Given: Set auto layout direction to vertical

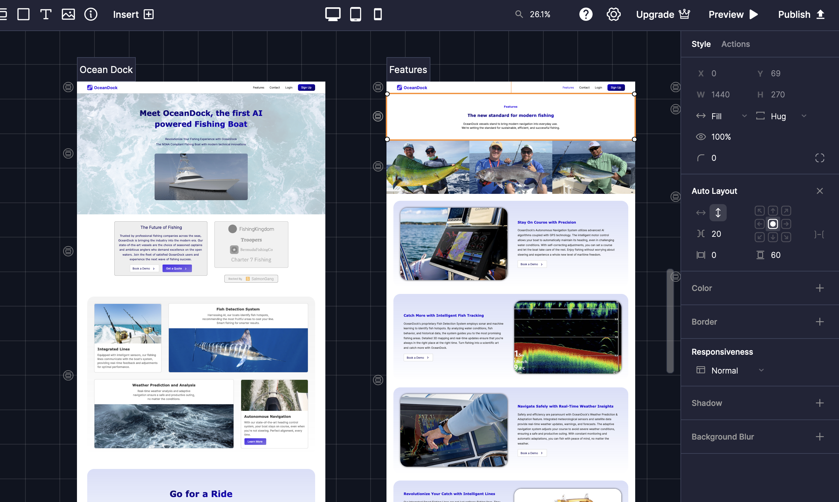Looking at the screenshot, I should pyautogui.click(x=718, y=213).
